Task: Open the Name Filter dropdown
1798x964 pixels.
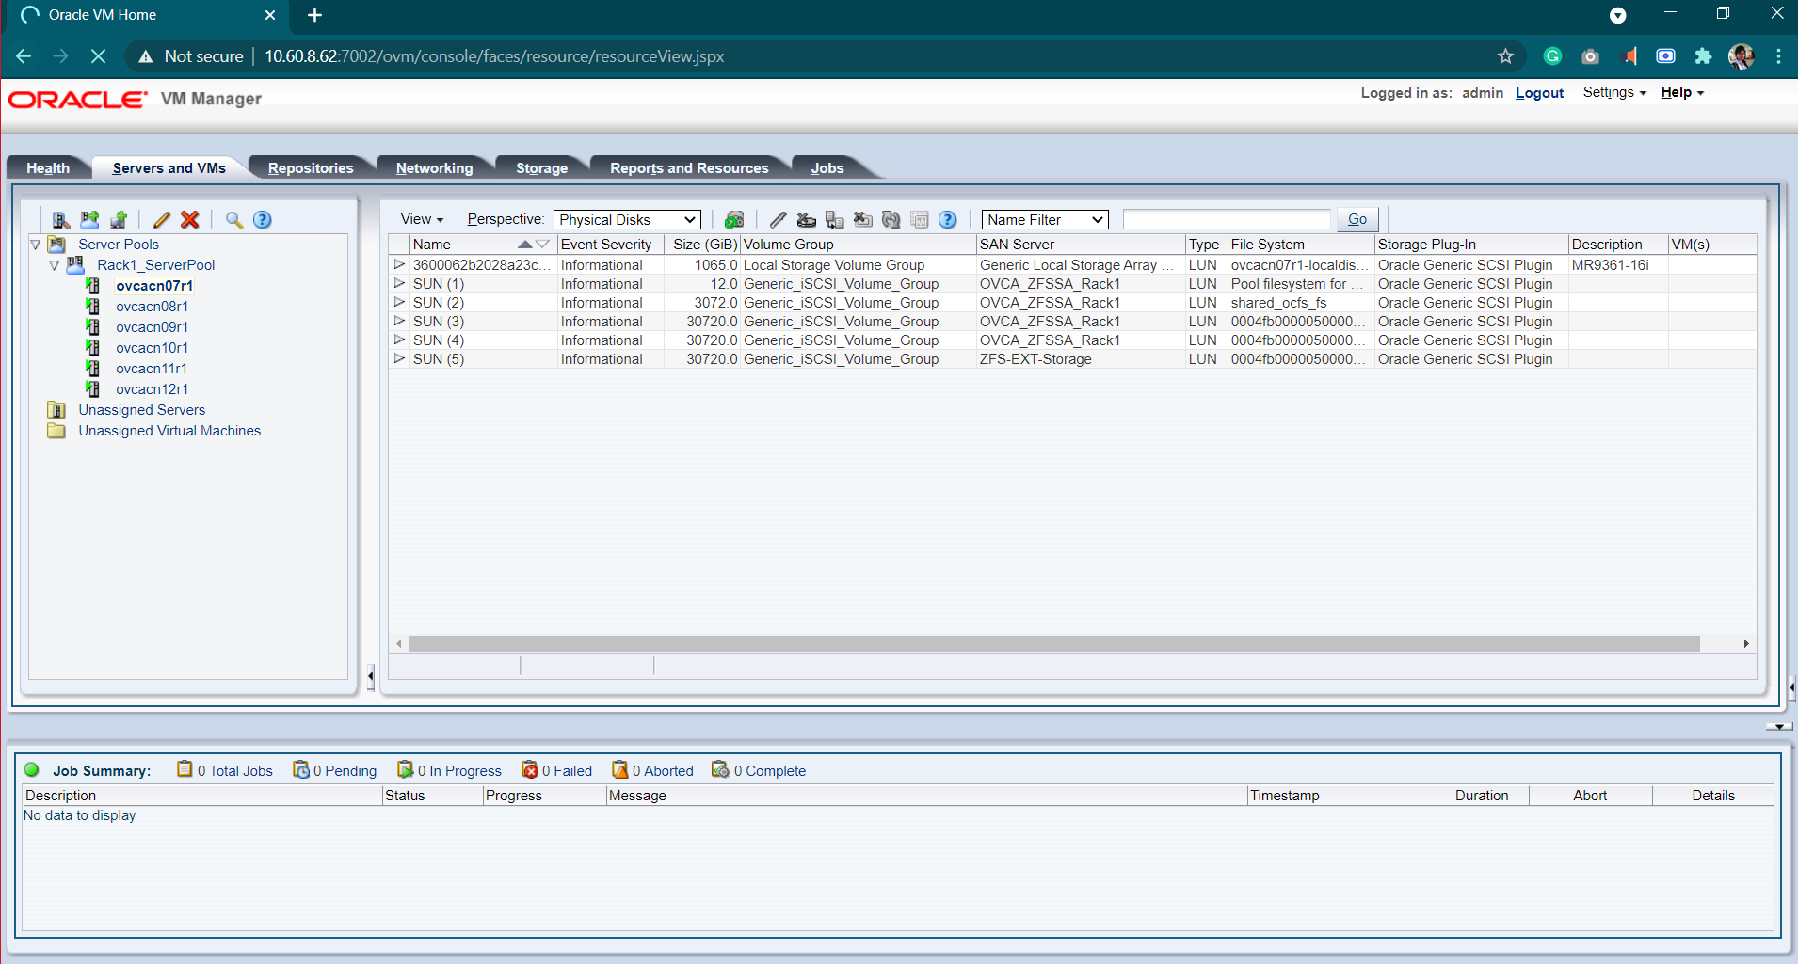Action: click(x=1045, y=219)
